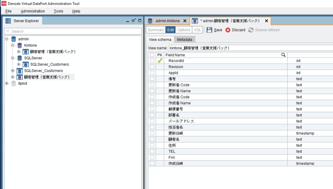Click the Save button label
The height and width of the screenshot is (189, 333).
pos(218,30)
